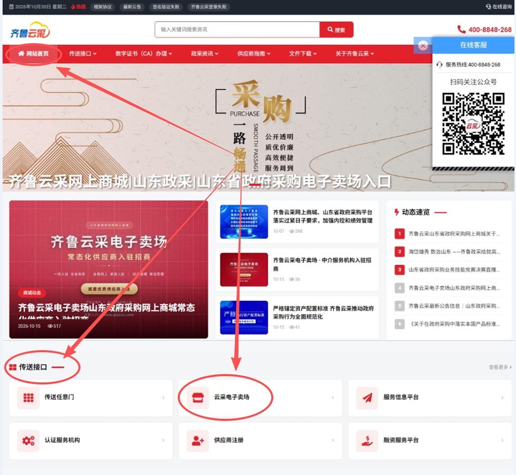516x475 pixels.
Task: Click the 齐鲁云采 logo
Action: (31, 30)
